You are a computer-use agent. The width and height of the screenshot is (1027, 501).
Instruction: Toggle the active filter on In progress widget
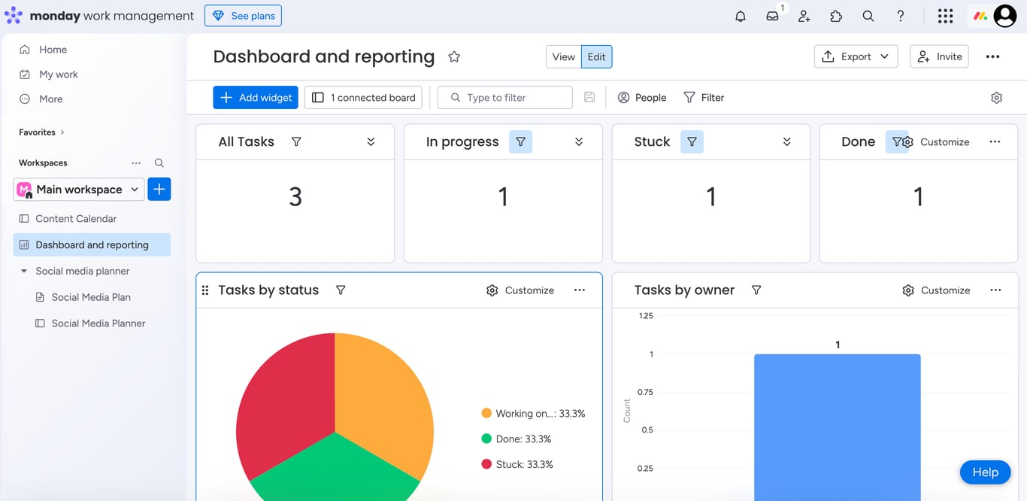click(x=520, y=141)
